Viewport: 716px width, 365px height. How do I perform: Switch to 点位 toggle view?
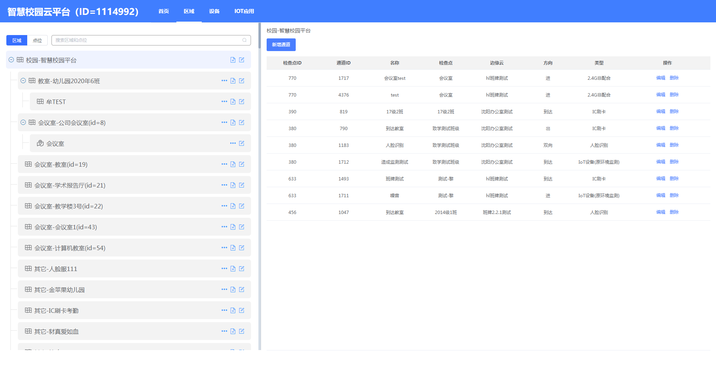pos(37,40)
